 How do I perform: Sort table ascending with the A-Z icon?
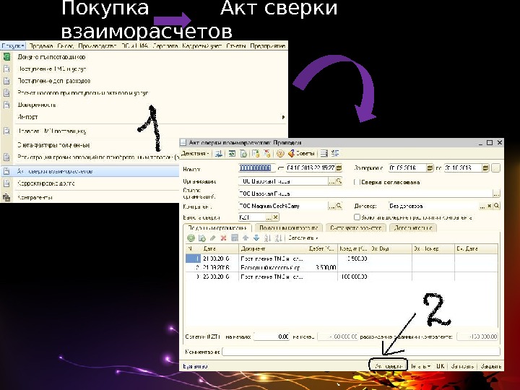coord(268,238)
